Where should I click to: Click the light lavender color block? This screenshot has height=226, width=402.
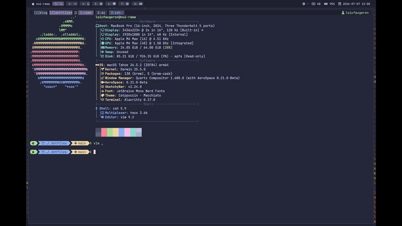[139, 132]
